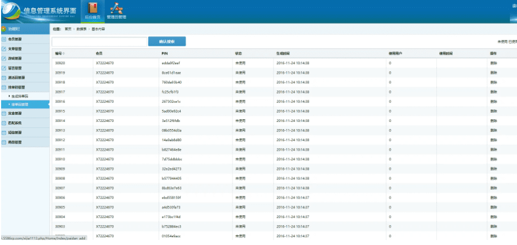Delete row 30905
Image resolution: width=517 pixels, height=245 pixels.
(x=494, y=207)
